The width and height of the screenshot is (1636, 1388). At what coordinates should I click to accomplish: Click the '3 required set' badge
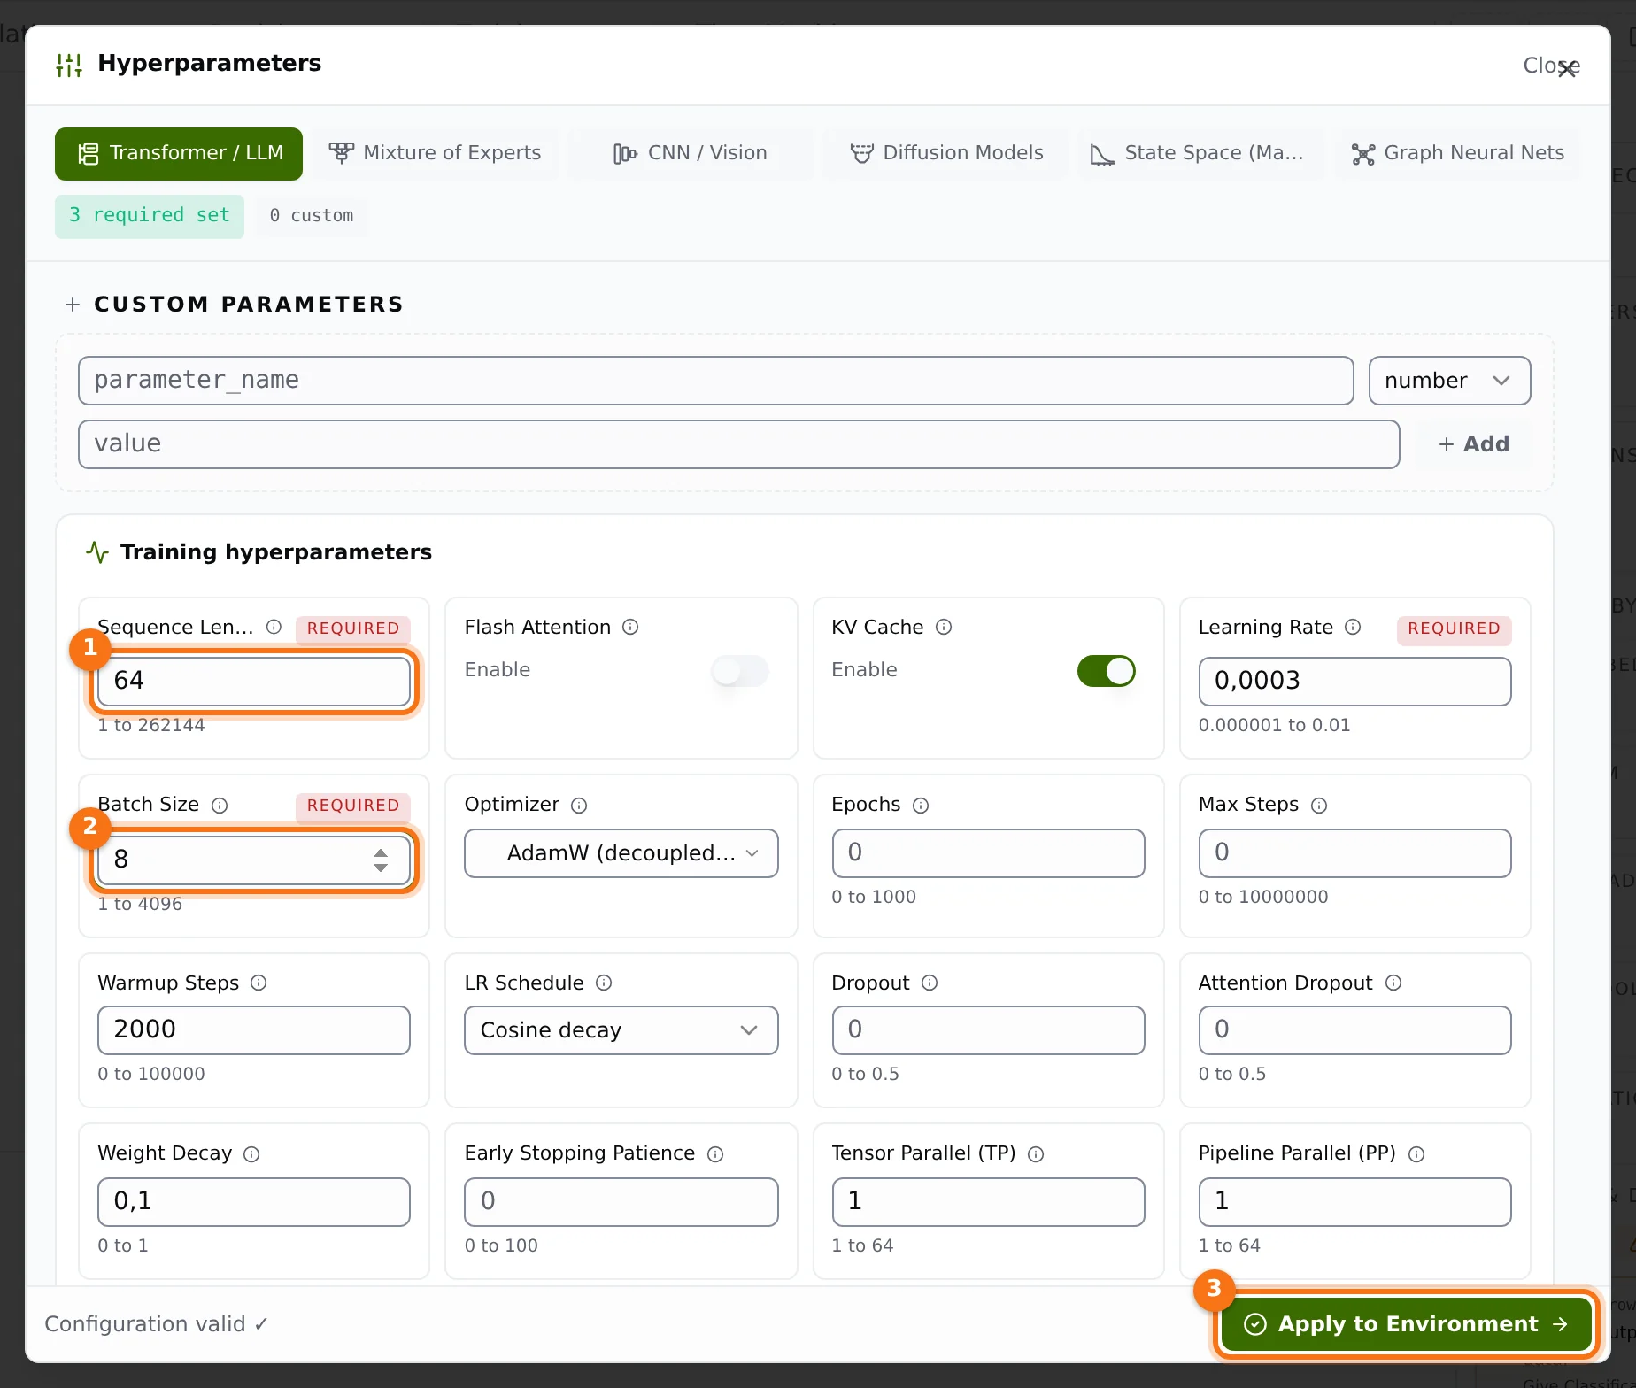[150, 216]
